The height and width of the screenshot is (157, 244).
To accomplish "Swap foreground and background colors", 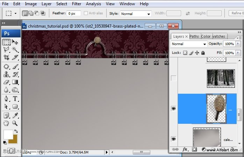I will click(x=16, y=131).
